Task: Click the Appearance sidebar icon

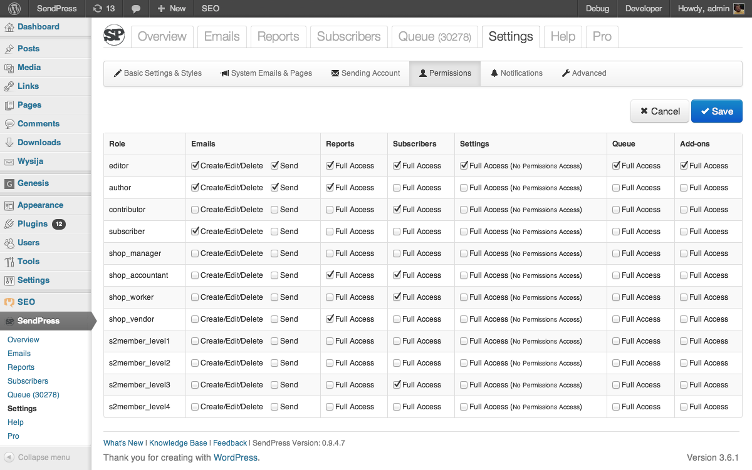Action: coord(9,205)
